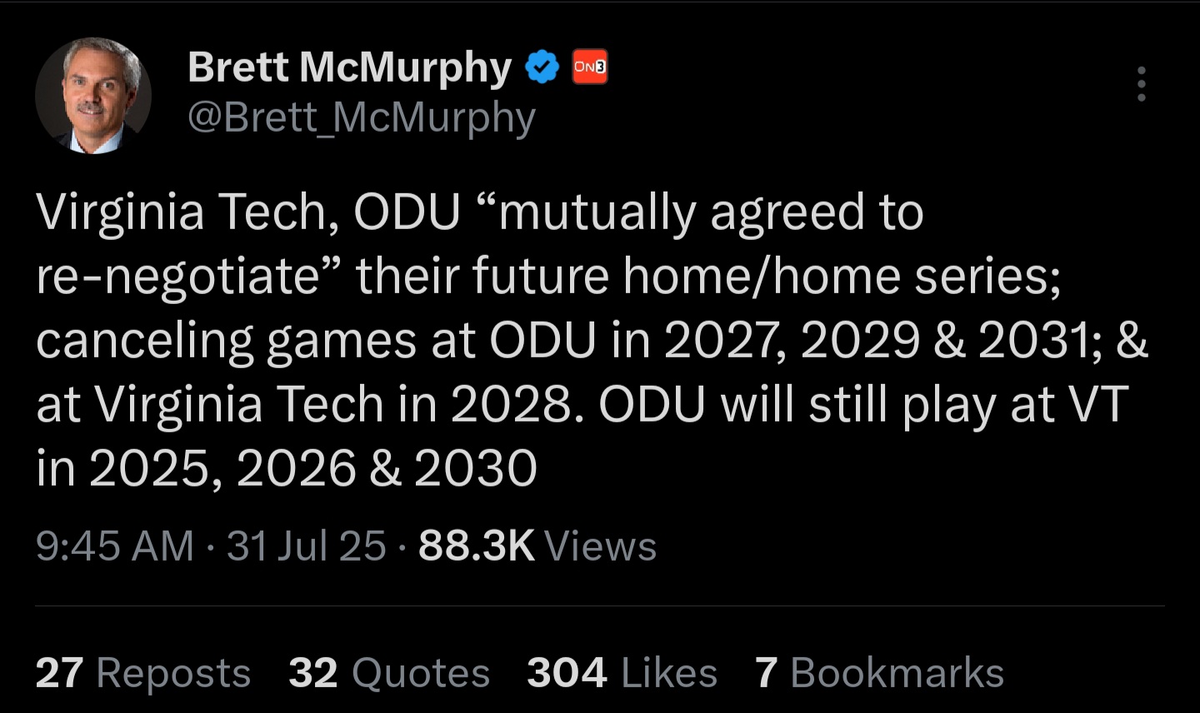Screen dimensions: 1200x713
Task: Click the 'home/home series' text
Action: [842, 277]
